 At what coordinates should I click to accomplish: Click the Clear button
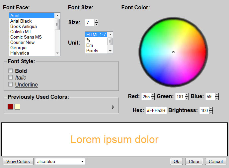pos(194,162)
